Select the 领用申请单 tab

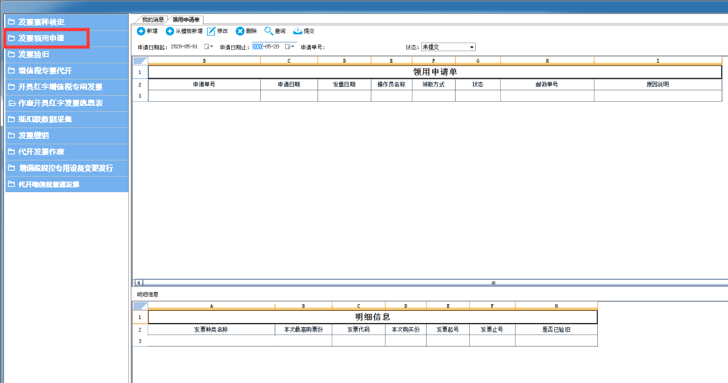click(186, 20)
